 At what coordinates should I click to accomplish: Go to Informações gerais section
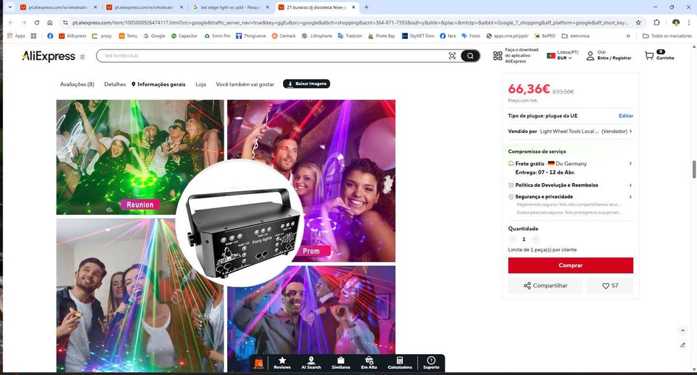tap(158, 84)
